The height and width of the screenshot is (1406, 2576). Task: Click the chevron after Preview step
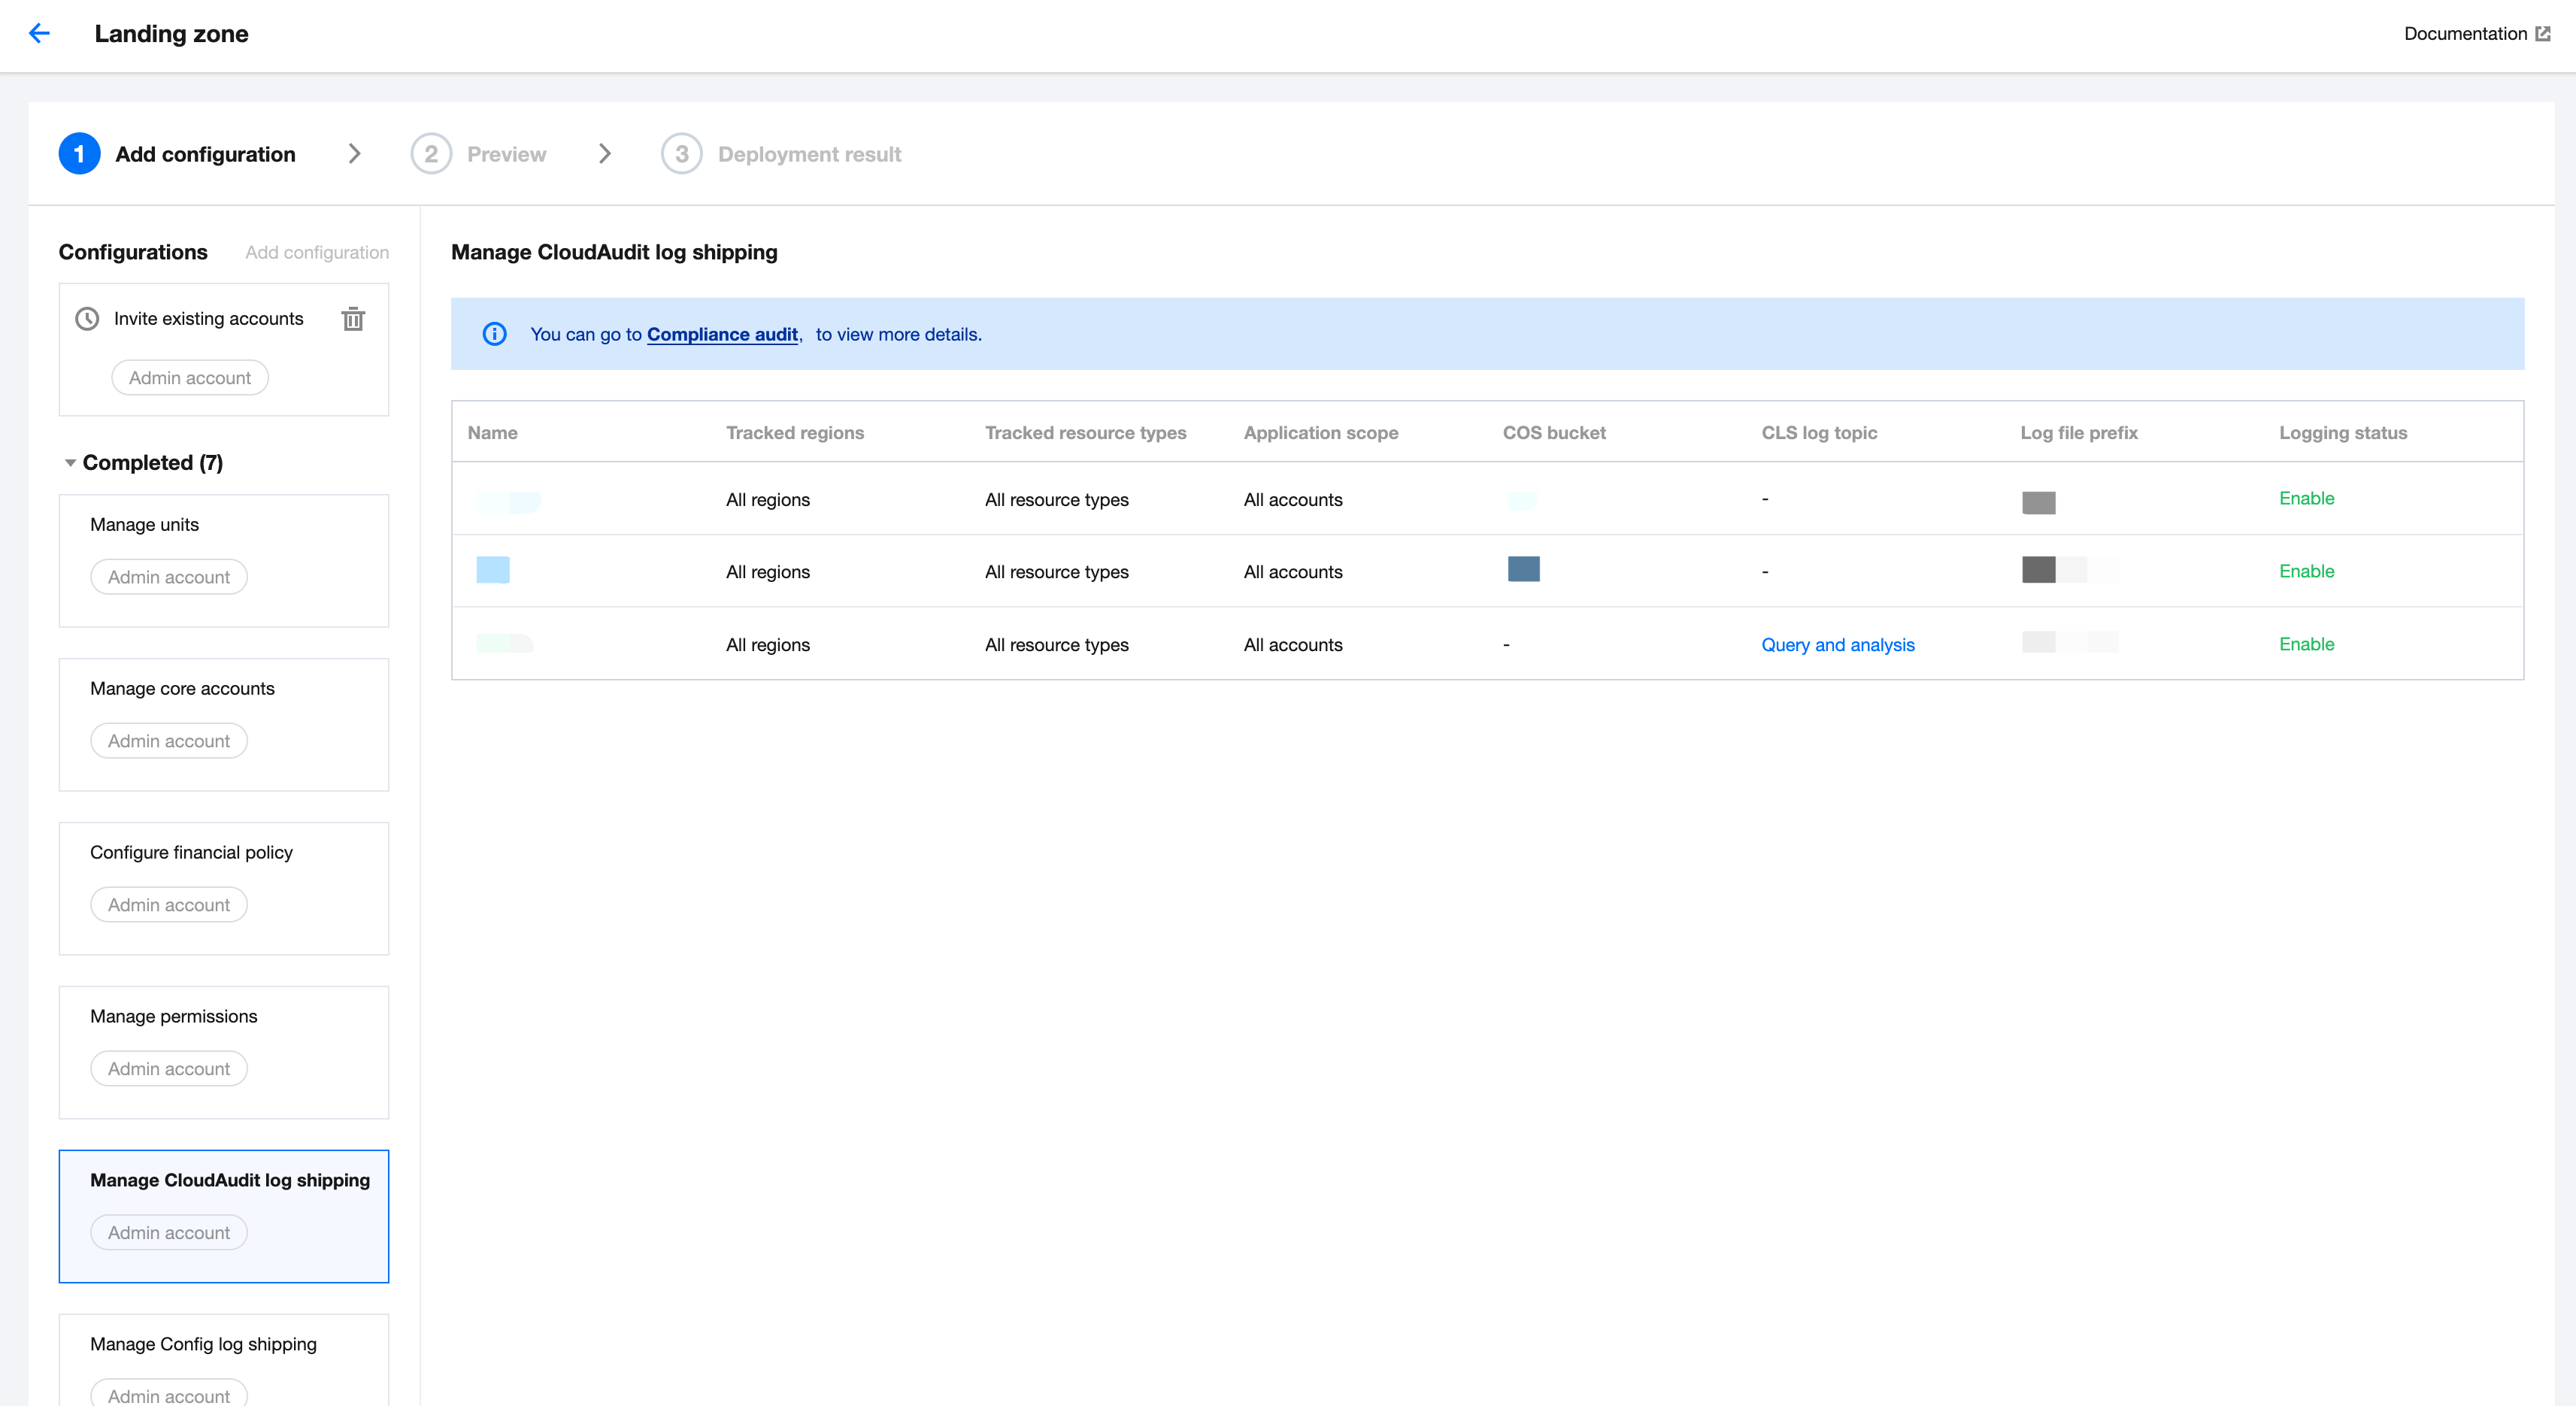(604, 154)
